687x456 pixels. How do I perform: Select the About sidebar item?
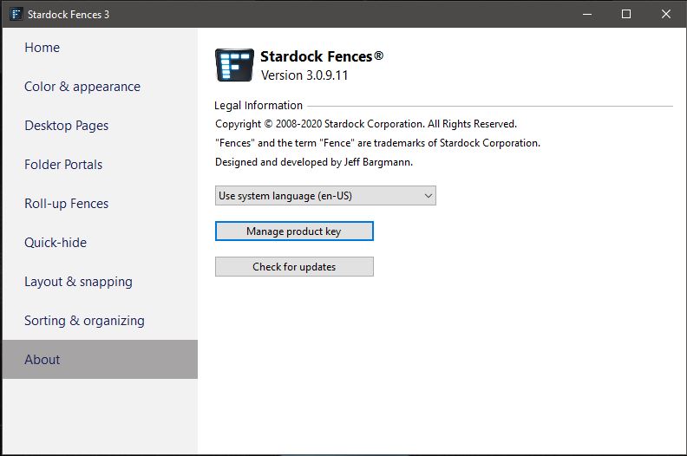(100, 359)
